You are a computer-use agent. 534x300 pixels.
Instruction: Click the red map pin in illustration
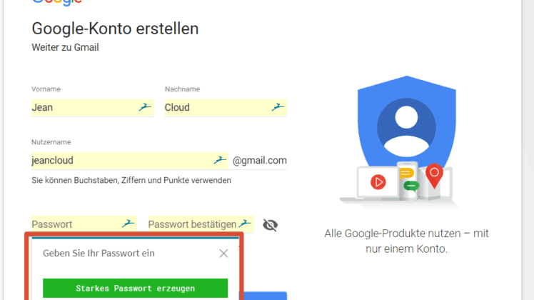pos(434,176)
